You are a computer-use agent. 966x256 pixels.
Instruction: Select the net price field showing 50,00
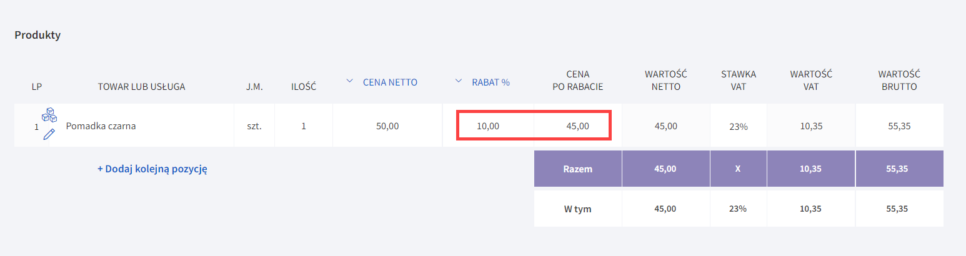(387, 126)
